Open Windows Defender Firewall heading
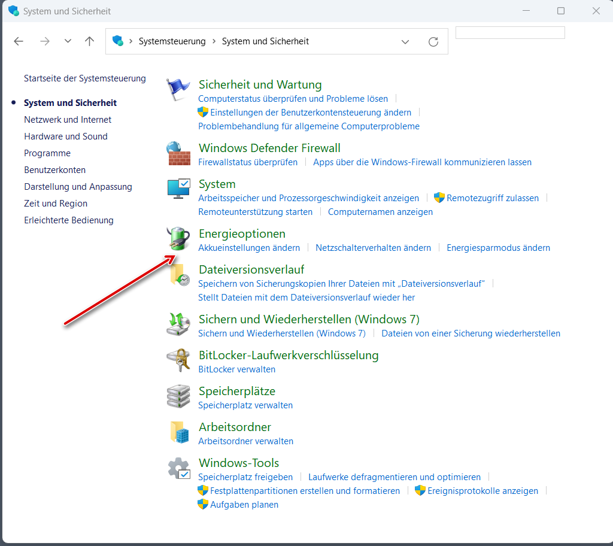 270,148
